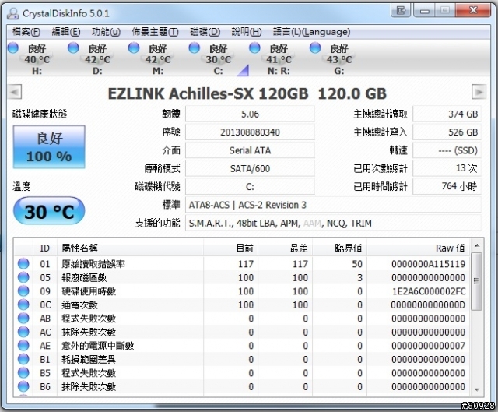
Task: Click status orb of attribute B1 row
Action: [23, 359]
